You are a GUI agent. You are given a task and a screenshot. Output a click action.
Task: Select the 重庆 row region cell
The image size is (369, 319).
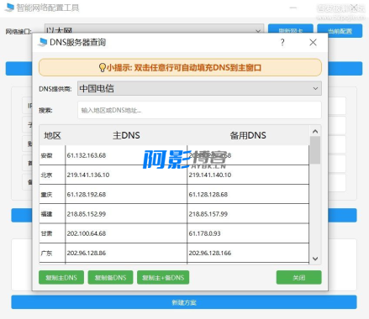(52, 194)
